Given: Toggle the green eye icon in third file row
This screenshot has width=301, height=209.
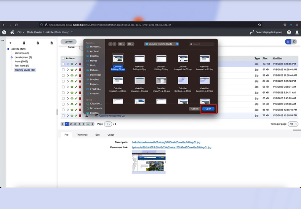Looking at the screenshot, I should point(72,76).
